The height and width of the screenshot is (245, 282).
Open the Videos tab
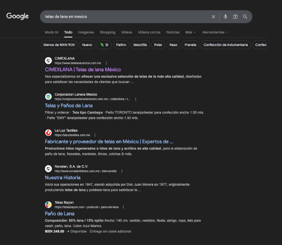pos(126,32)
